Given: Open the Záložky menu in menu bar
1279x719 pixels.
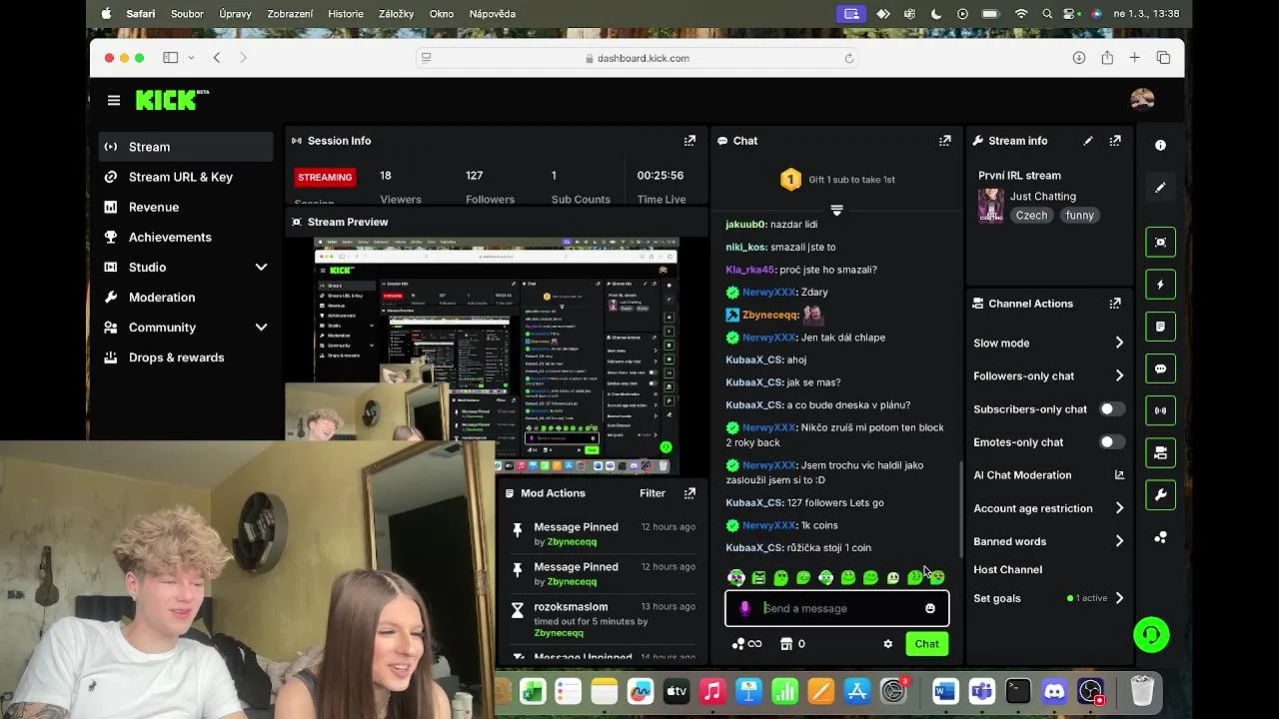Looking at the screenshot, I should point(394,14).
